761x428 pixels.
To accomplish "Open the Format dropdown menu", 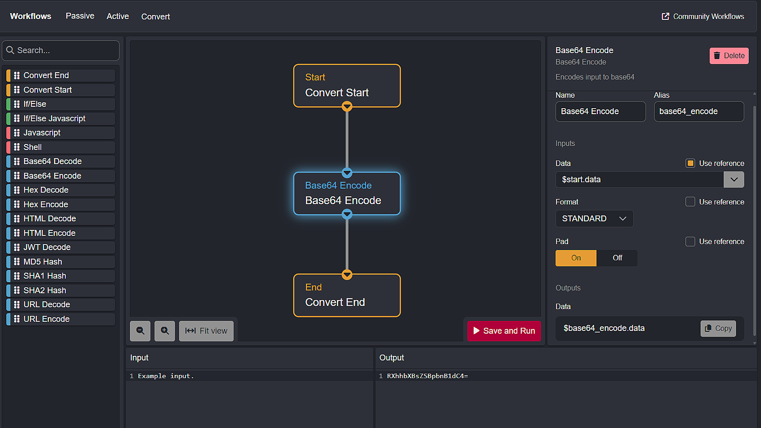I will tap(593, 218).
